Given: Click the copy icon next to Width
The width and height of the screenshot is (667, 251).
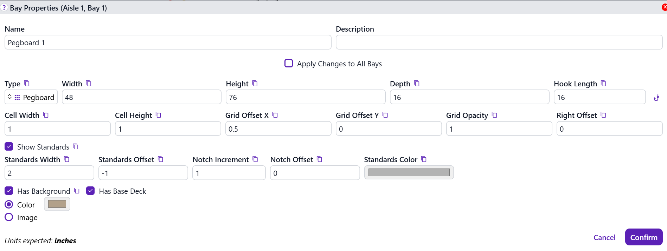Looking at the screenshot, I should [89, 84].
